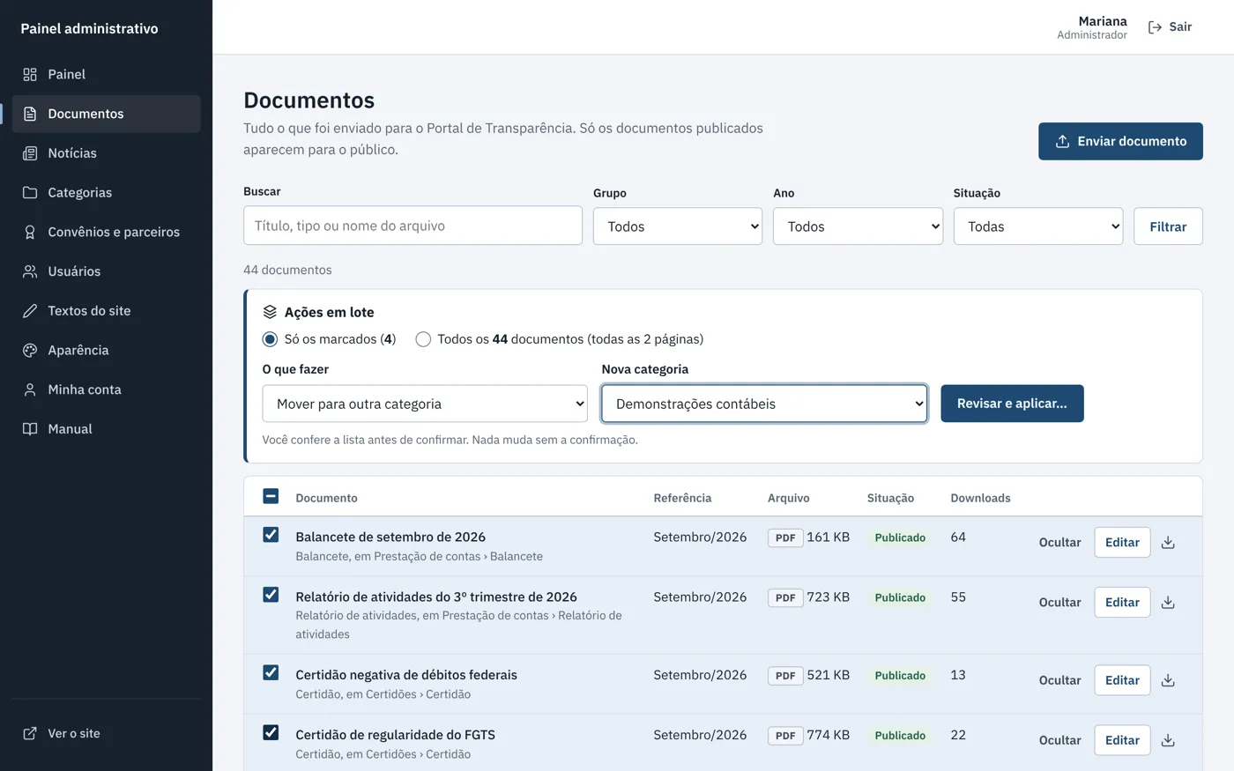Viewport: 1234px width, 771px height.
Task: Go to Painel in the sidebar
Action: pyautogui.click(x=106, y=74)
